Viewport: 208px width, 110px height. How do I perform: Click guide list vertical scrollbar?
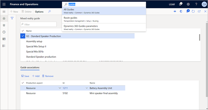pyautogui.click(x=200, y=37)
